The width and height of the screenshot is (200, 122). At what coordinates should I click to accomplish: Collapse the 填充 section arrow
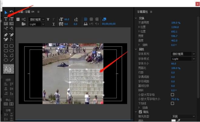click(136, 112)
